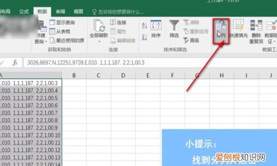Switch to the 数据 tab
Viewport: 277px width, 166px height.
[x=42, y=12]
